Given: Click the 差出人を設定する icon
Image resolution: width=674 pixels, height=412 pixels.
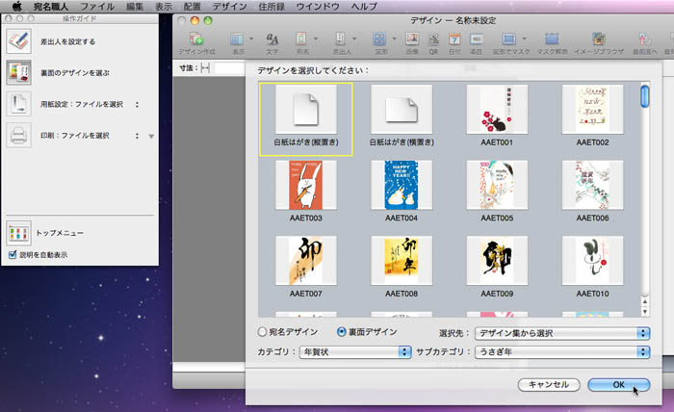Looking at the screenshot, I should point(19,41).
